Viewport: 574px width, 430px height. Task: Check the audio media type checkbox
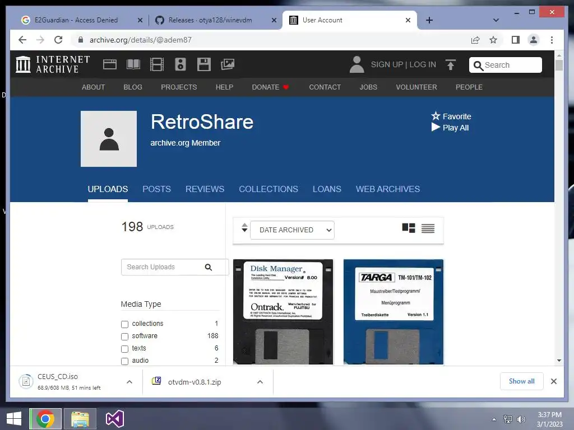pyautogui.click(x=125, y=361)
